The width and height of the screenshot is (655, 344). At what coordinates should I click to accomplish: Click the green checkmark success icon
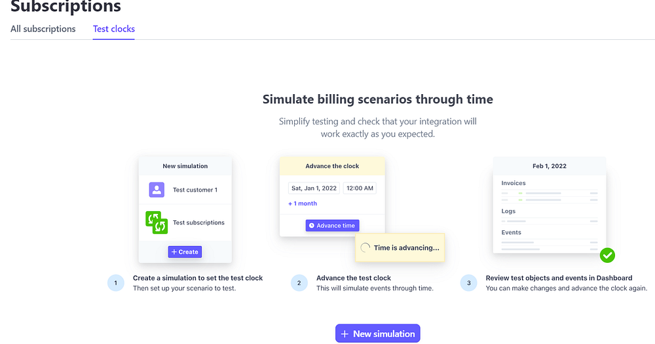point(607,255)
